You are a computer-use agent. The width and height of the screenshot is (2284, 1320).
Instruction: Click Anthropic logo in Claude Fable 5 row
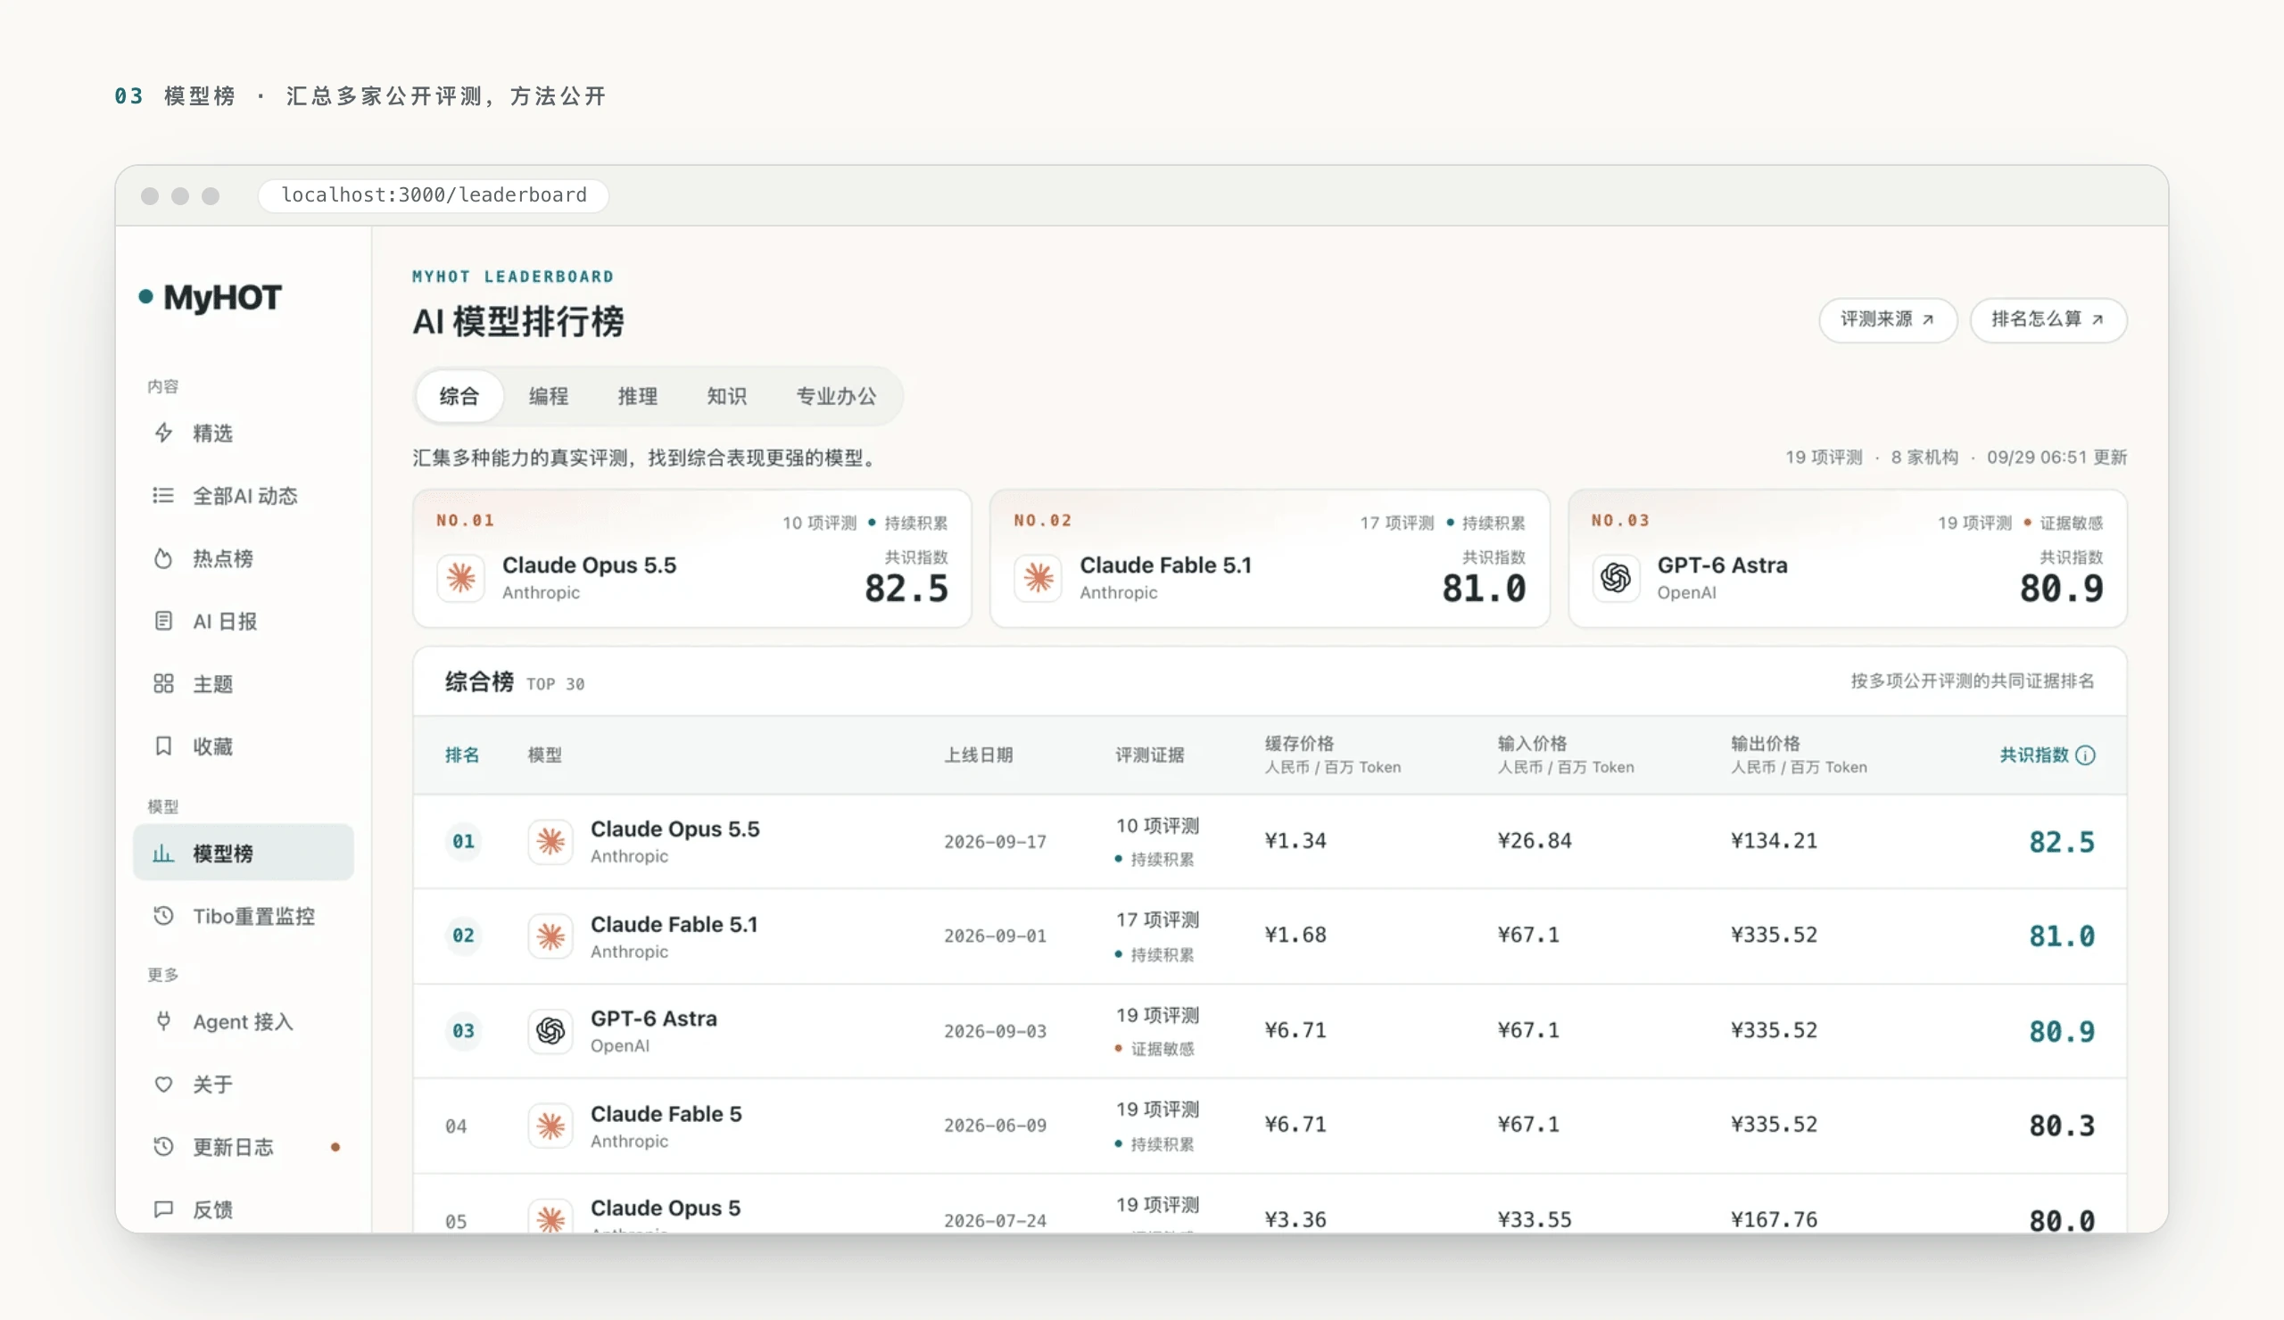(x=550, y=1126)
